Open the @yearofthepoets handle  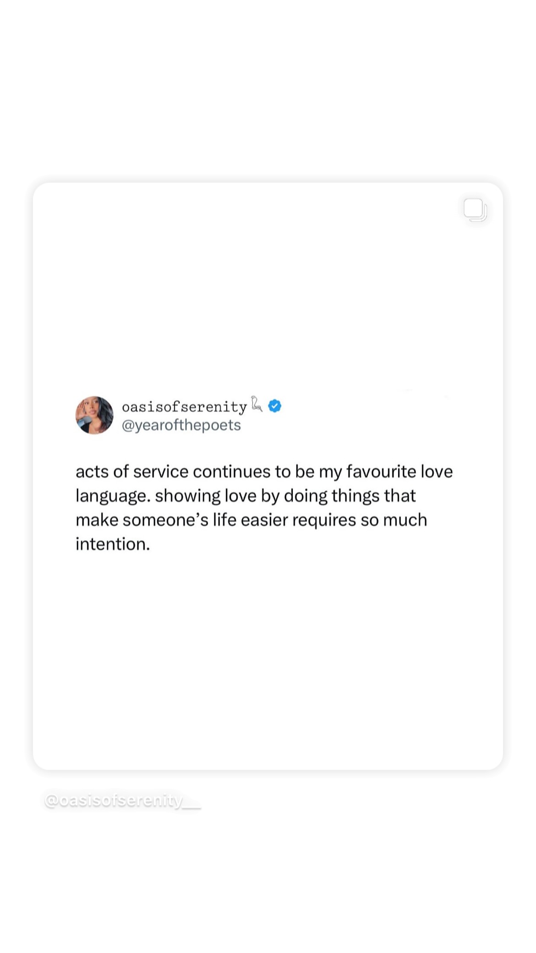(x=181, y=425)
